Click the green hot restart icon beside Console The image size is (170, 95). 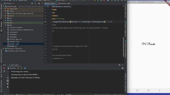pyautogui.click(x=21, y=68)
